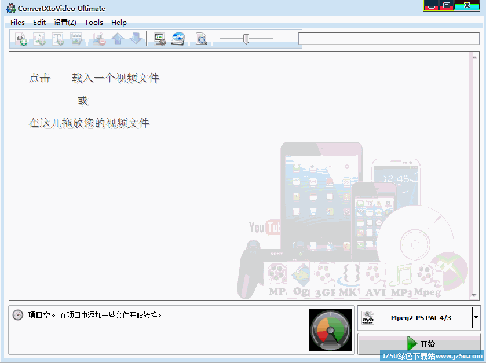Click the 开始 start button

click(x=419, y=344)
